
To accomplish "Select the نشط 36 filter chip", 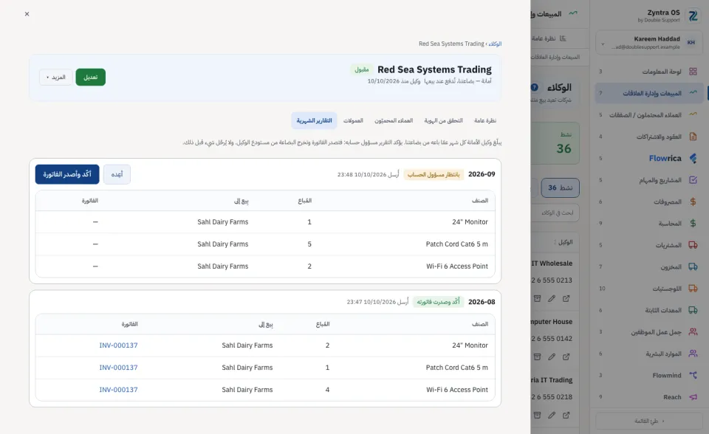I will click(x=561, y=187).
